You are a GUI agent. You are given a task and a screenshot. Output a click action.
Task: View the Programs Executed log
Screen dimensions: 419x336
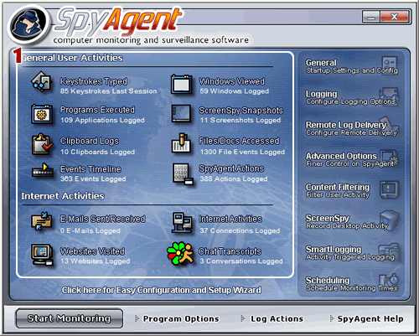tap(97, 110)
